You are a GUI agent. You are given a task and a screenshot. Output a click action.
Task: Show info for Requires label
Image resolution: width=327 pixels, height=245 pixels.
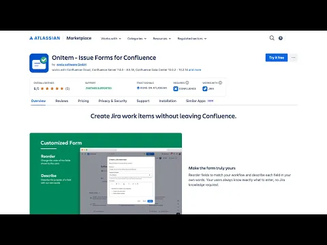click(187, 82)
